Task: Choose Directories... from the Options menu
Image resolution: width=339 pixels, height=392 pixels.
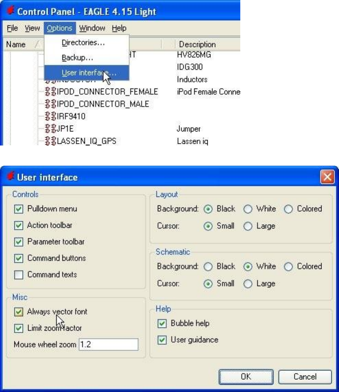Action: (x=87, y=42)
